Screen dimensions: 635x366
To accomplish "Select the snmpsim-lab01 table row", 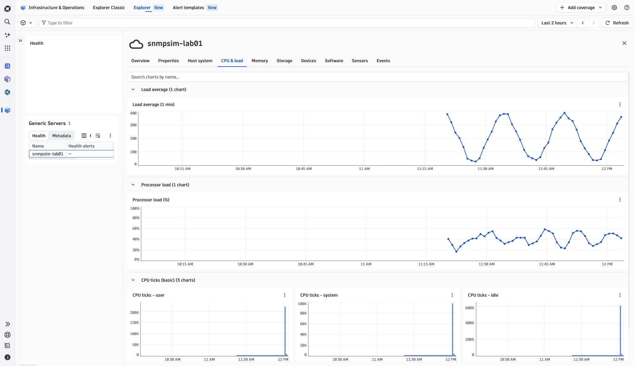I will 71,154.
